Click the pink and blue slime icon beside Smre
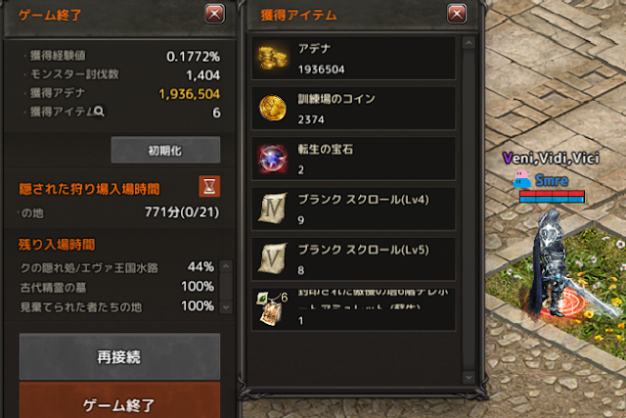This screenshot has height=418, width=626. [x=521, y=179]
